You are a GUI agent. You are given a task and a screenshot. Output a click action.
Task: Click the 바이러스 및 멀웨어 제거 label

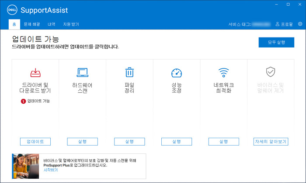[x=271, y=88]
